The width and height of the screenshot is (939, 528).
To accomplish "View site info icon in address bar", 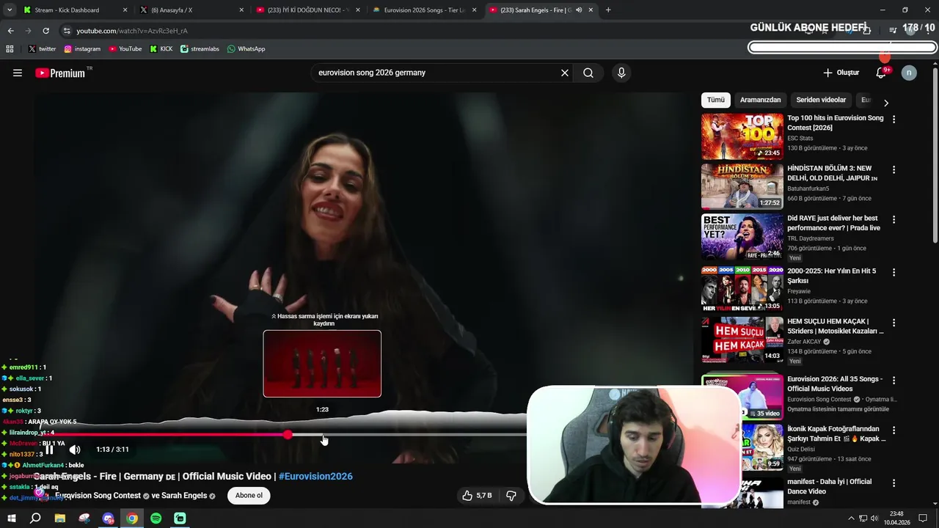I will [x=67, y=31].
